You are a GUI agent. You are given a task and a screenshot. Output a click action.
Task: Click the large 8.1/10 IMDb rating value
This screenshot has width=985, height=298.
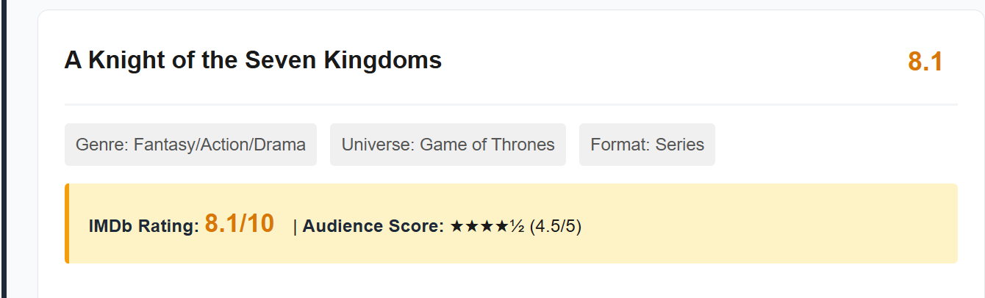click(x=239, y=223)
